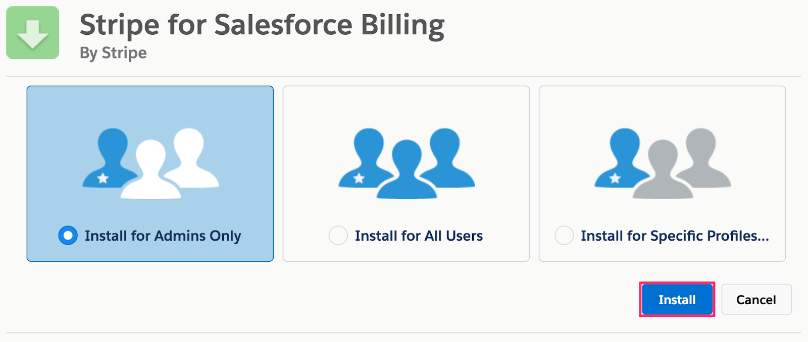Select the Install for Specific Profiles radio button

[x=564, y=236]
